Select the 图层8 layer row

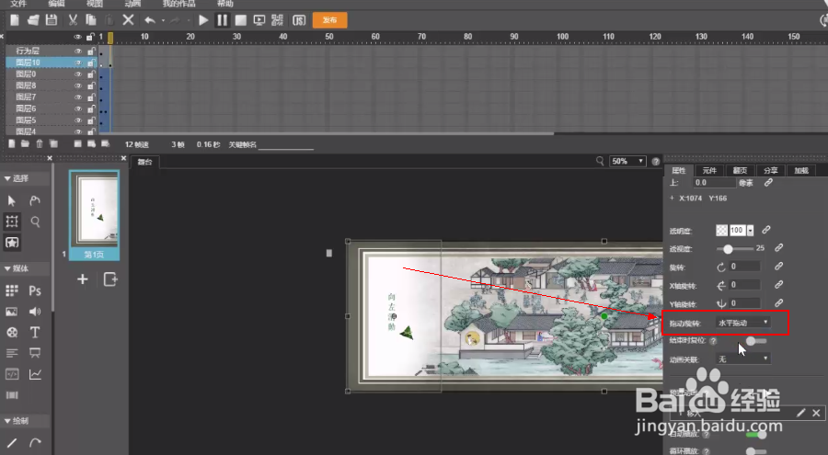click(x=52, y=85)
